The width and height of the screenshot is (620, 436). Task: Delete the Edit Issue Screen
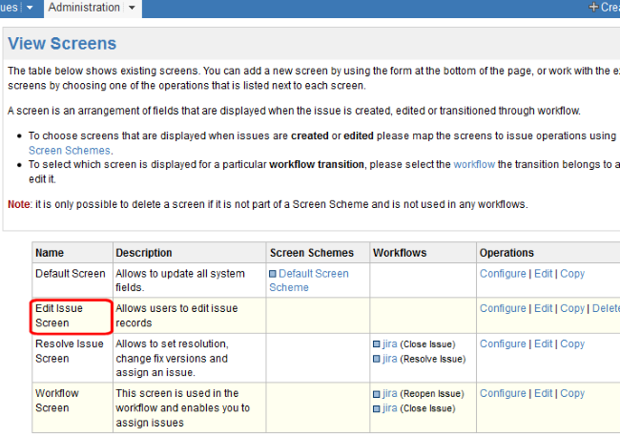tap(606, 308)
